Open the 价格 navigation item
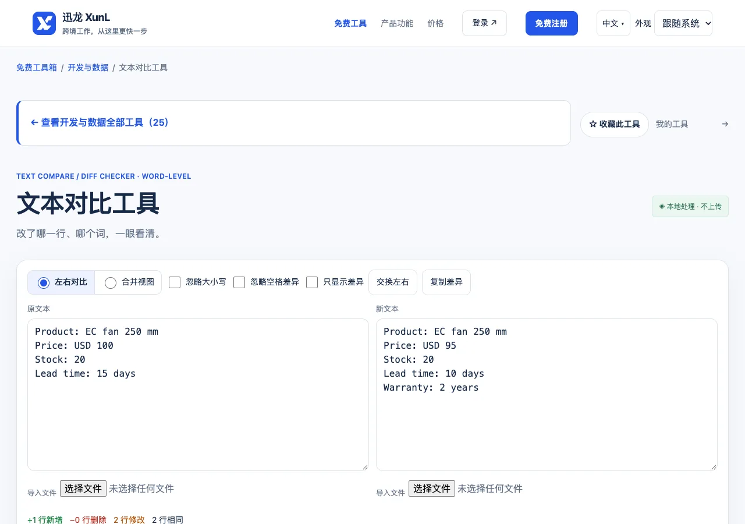 tap(435, 23)
